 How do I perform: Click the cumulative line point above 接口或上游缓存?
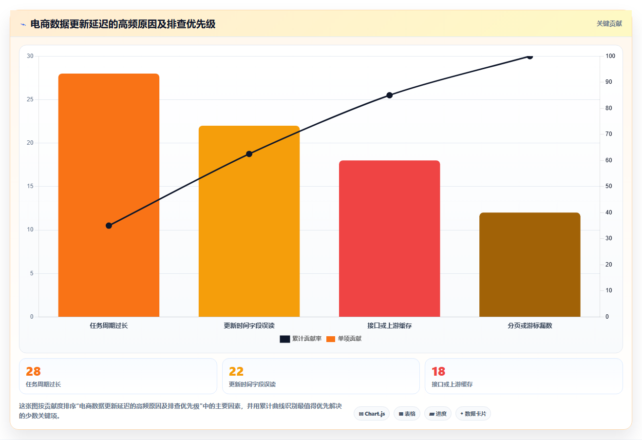point(389,96)
